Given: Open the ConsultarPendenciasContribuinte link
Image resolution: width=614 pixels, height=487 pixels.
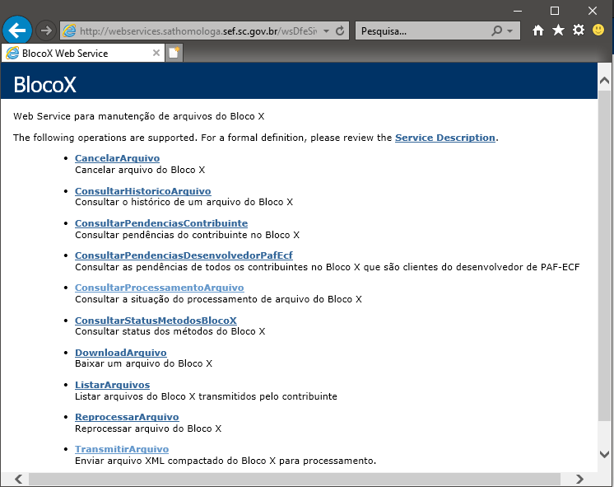Looking at the screenshot, I should coord(160,223).
